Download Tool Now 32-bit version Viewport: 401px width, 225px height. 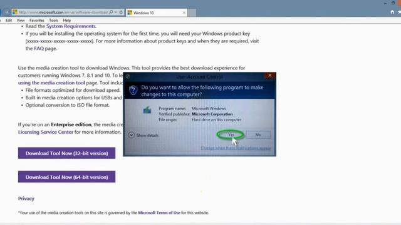[66, 153]
